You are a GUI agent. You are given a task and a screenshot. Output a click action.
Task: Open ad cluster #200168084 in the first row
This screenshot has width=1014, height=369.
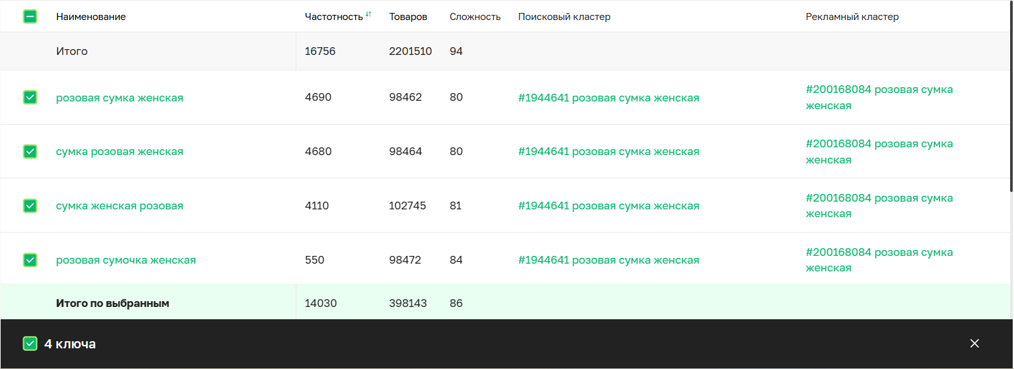pos(879,97)
